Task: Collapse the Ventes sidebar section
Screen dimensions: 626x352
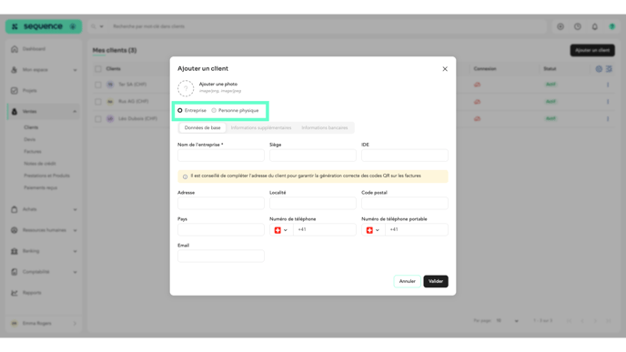Action: coord(43,111)
